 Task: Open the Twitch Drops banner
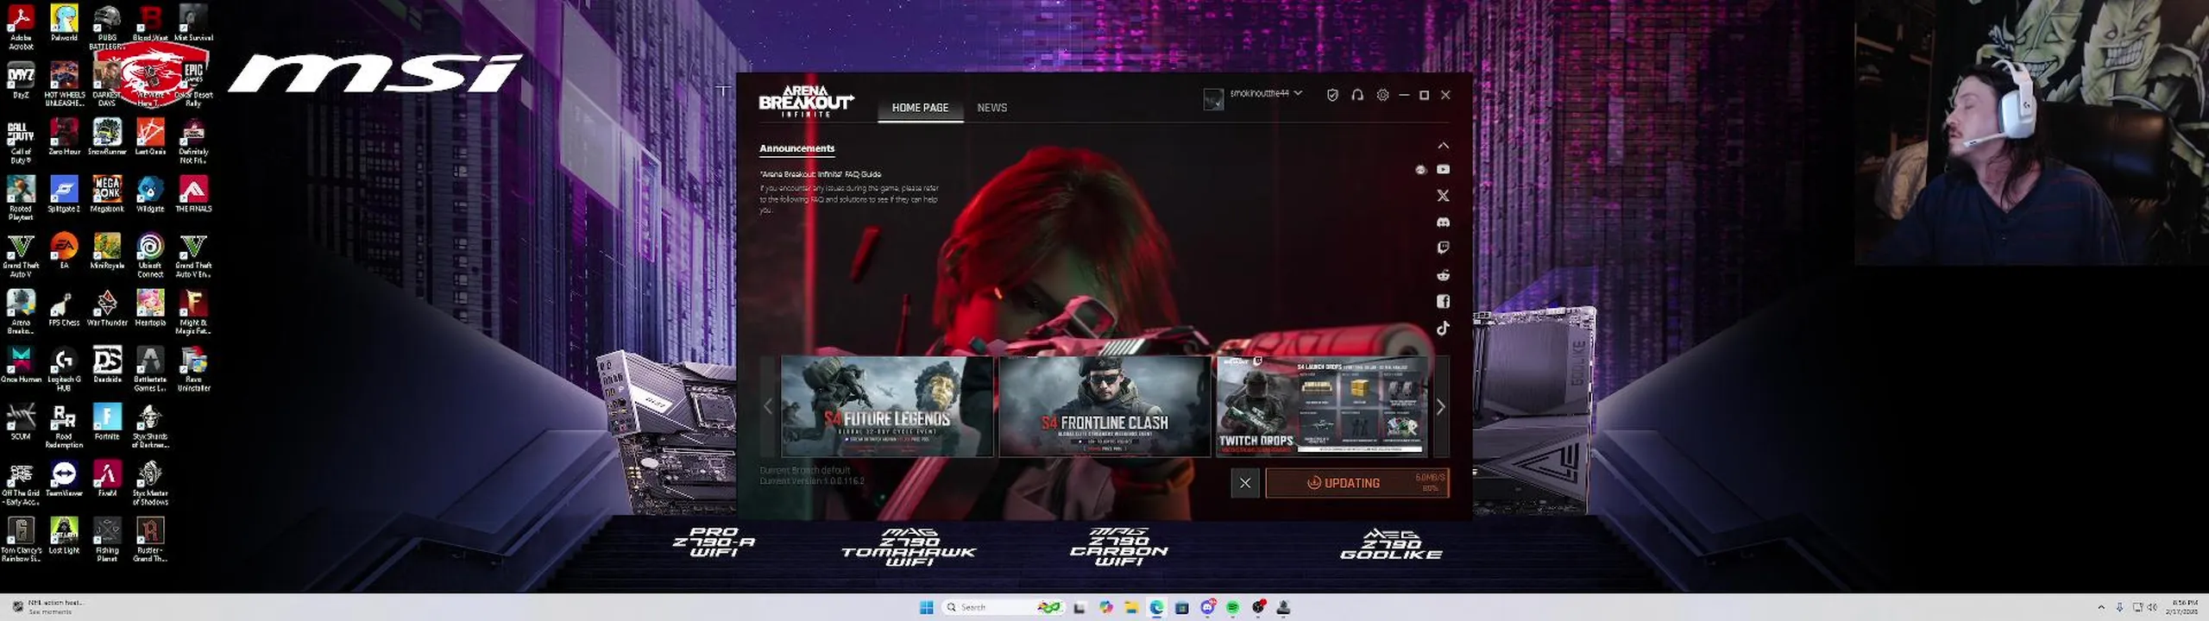pyautogui.click(x=1322, y=406)
